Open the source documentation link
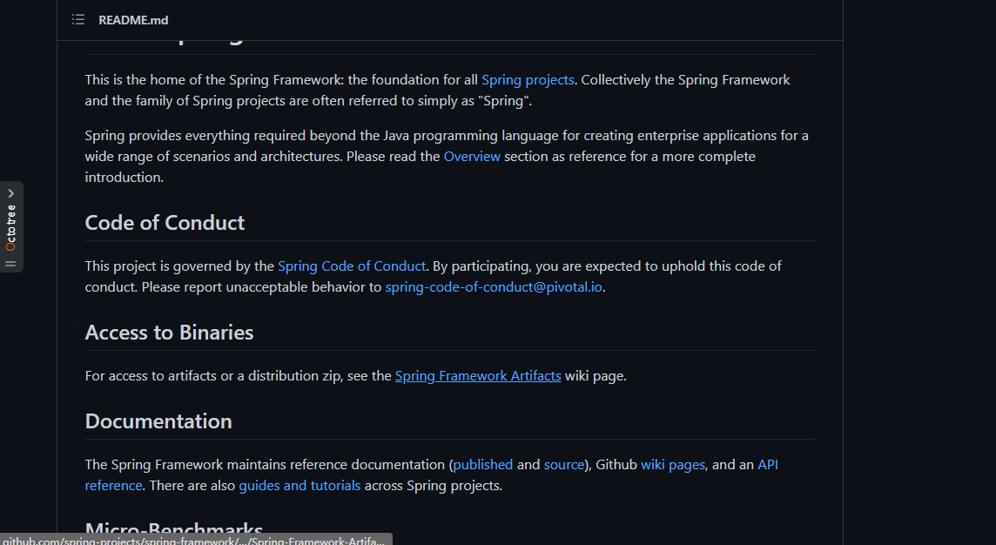This screenshot has width=996, height=545. click(564, 465)
